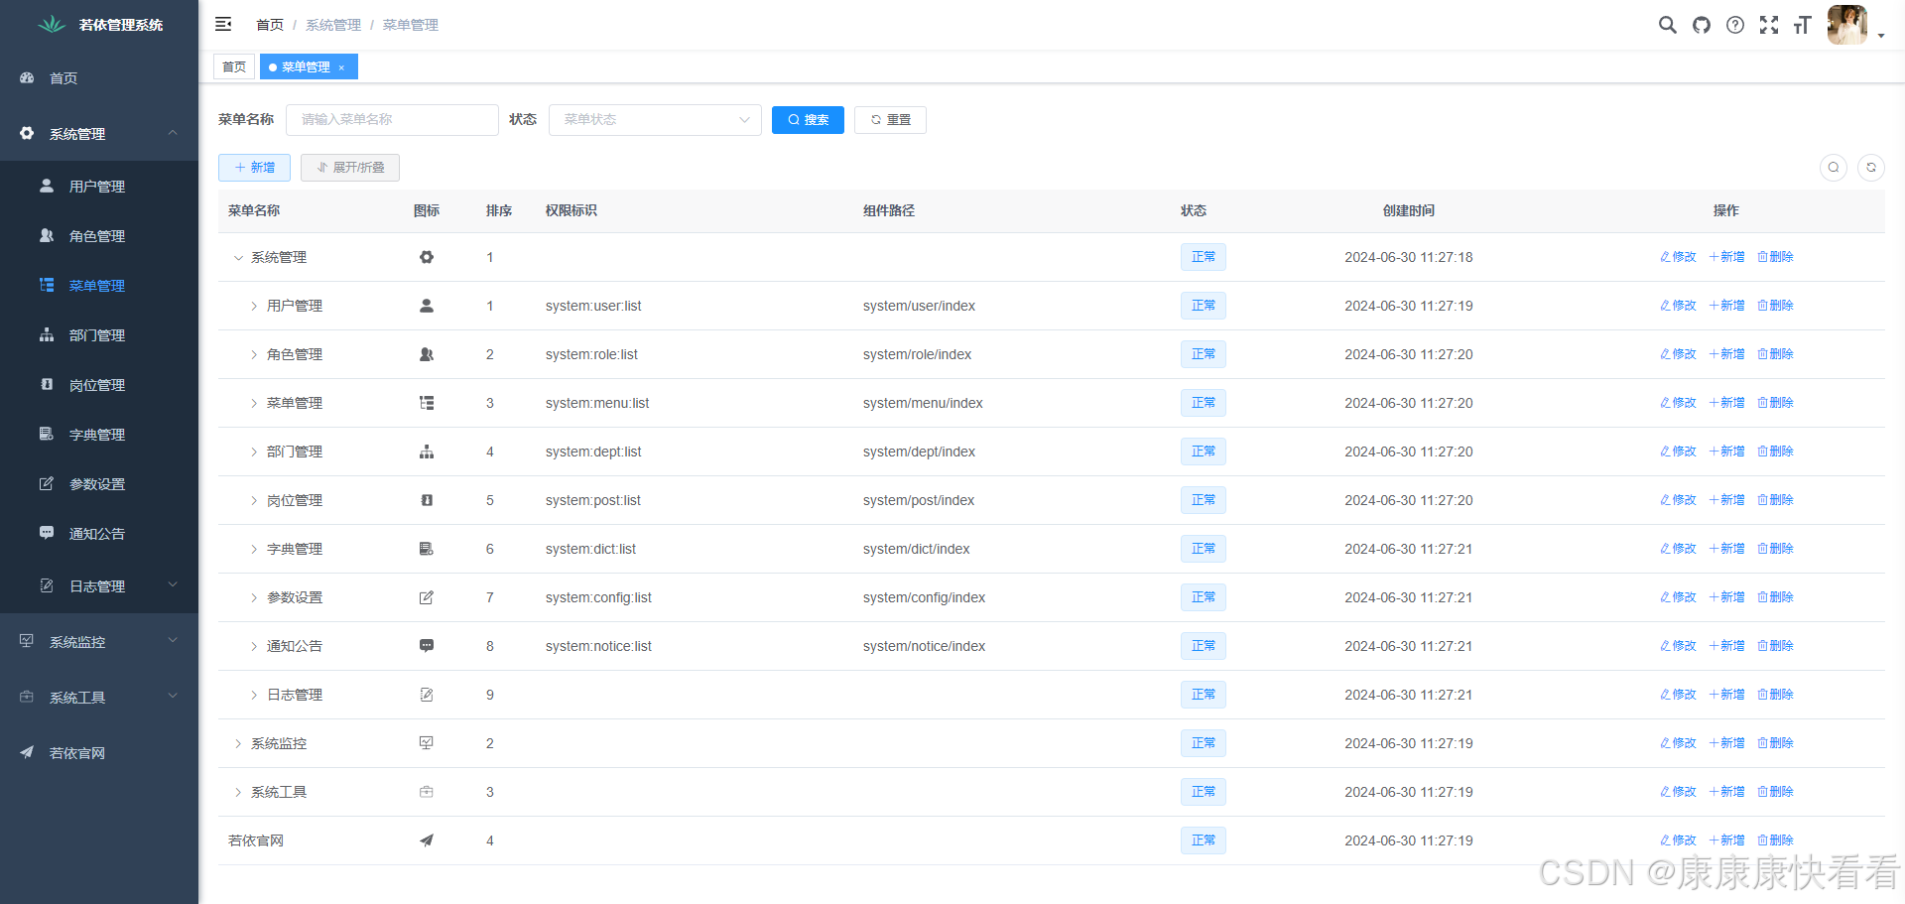Open the GitHub source icon
This screenshot has width=1905, height=904.
[x=1702, y=25]
